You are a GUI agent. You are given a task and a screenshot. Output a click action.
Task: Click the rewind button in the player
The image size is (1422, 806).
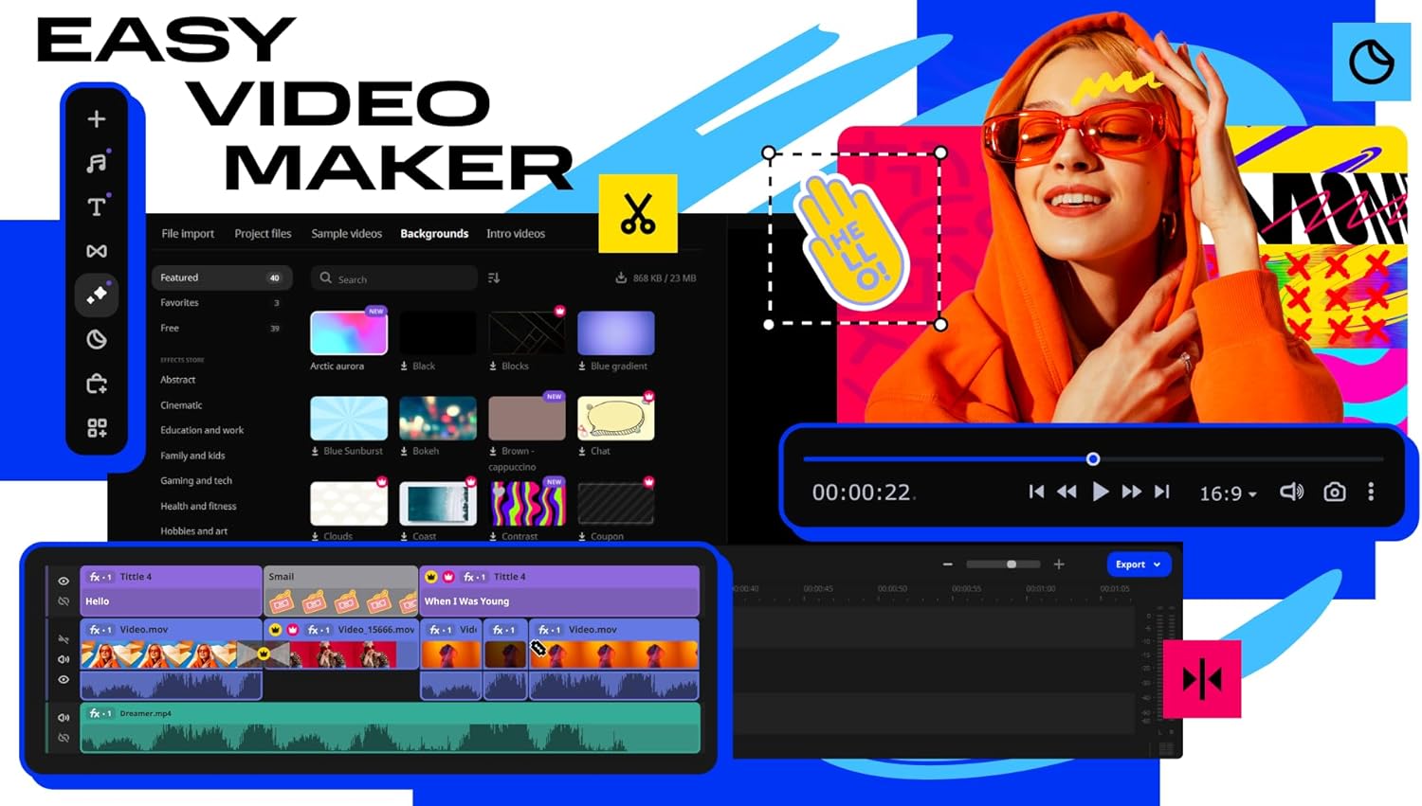(1066, 492)
